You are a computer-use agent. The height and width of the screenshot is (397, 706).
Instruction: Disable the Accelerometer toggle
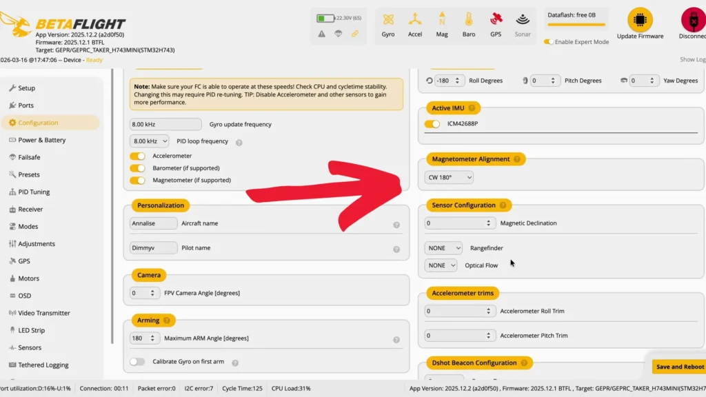138,156
